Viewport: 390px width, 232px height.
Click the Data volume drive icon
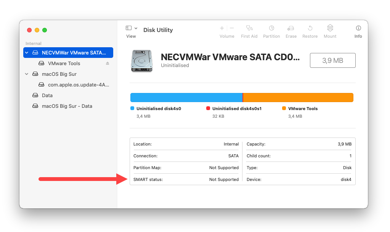(35, 95)
